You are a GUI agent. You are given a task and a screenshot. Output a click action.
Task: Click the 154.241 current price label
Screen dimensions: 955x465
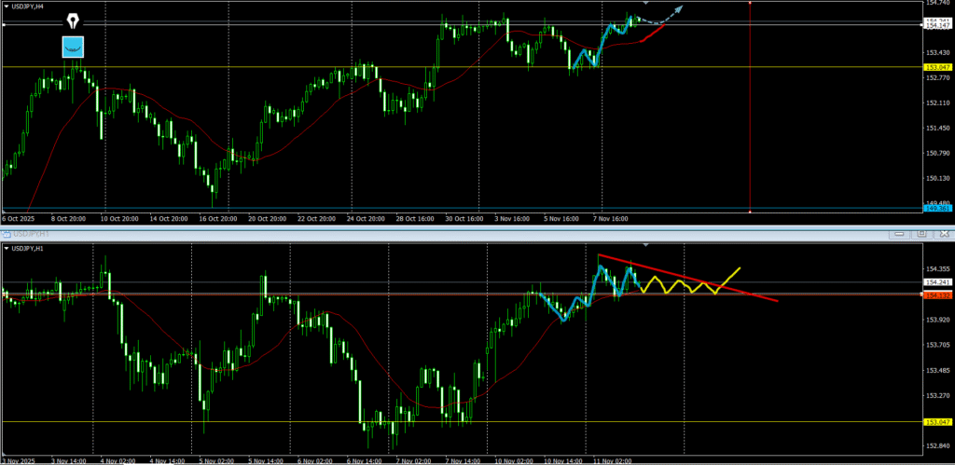click(936, 281)
